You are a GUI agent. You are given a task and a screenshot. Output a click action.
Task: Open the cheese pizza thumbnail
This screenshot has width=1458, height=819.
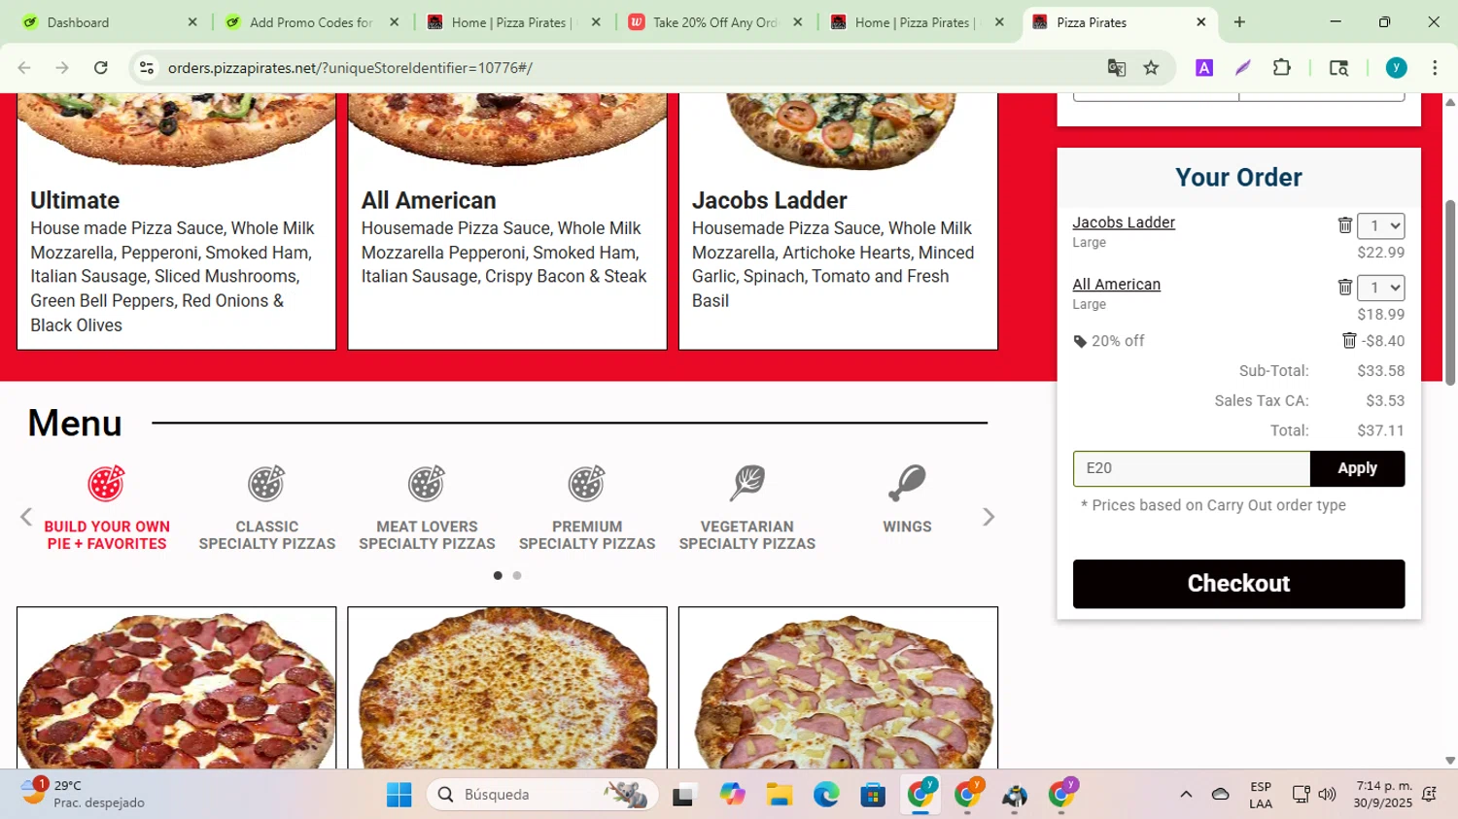click(x=507, y=688)
